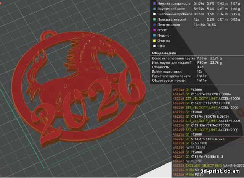The image size is (244, 178).
Task: Select the Очистка legend label
Action: (x=164, y=41)
